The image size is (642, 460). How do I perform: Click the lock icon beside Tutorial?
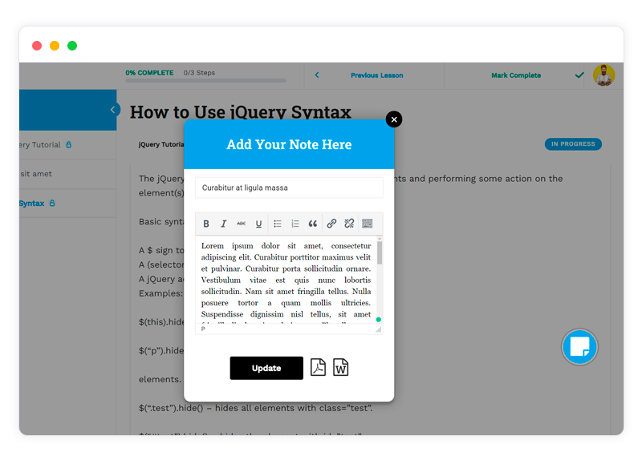click(x=69, y=144)
